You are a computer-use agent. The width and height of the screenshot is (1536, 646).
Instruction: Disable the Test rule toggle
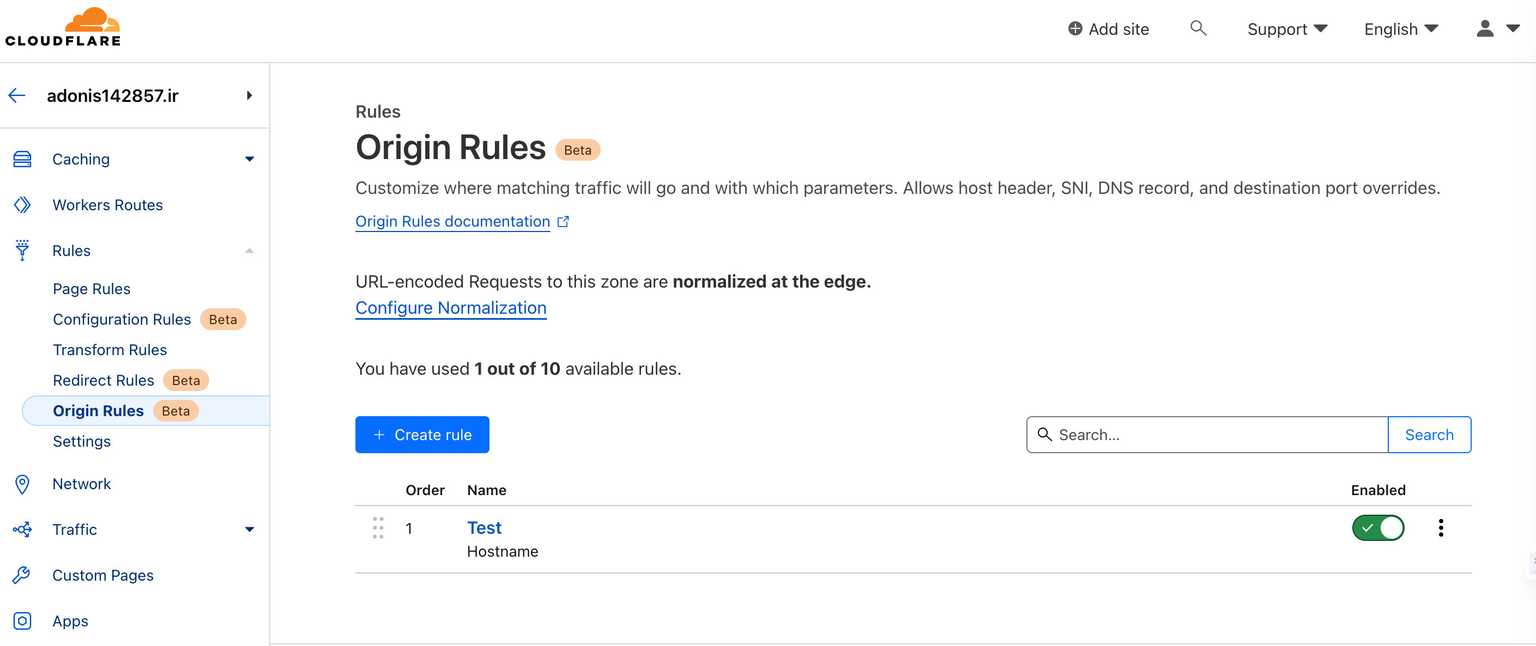coord(1377,528)
